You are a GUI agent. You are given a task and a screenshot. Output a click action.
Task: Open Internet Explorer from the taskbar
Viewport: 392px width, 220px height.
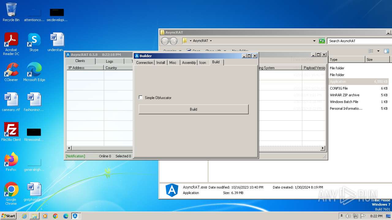coord(24,216)
